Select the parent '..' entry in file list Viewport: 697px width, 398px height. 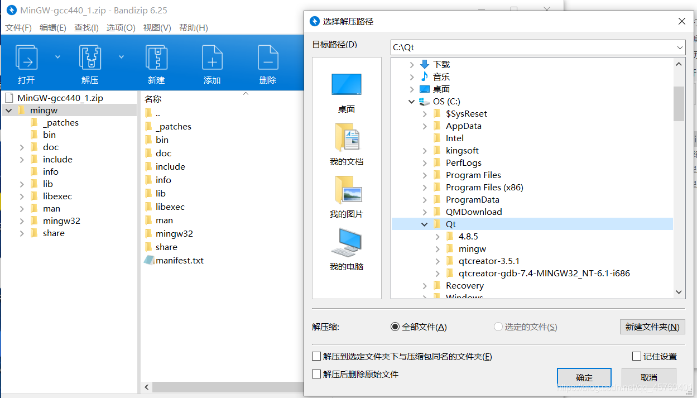(x=158, y=113)
